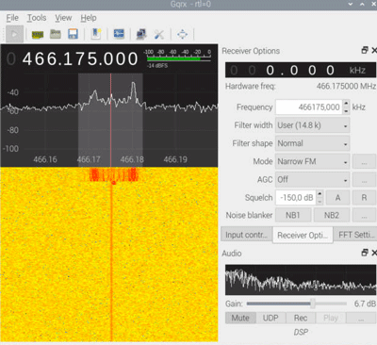Click the receiver offset display in kHz
The width and height of the screenshot is (377, 345).
[x=301, y=70]
